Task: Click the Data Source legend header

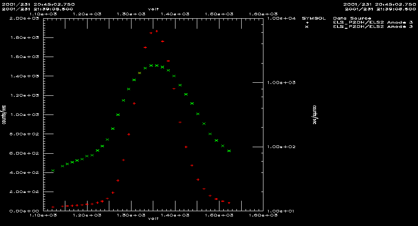Action: (x=352, y=18)
